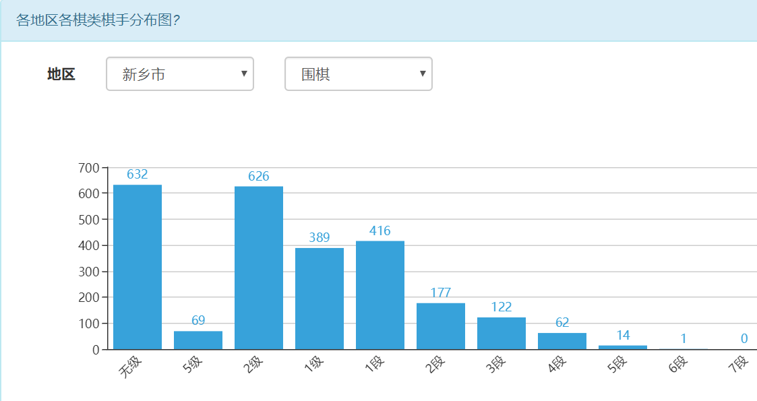The width and height of the screenshot is (757, 401).
Task: Click the 各地区各棋类棋手分布图 panel header
Action: coord(98,20)
